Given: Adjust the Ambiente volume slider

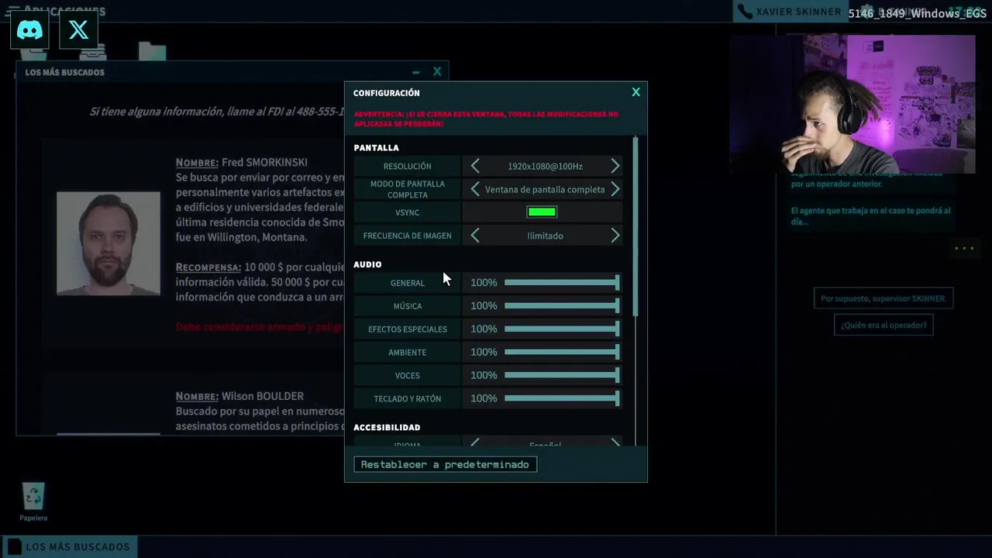Looking at the screenshot, I should (562, 352).
